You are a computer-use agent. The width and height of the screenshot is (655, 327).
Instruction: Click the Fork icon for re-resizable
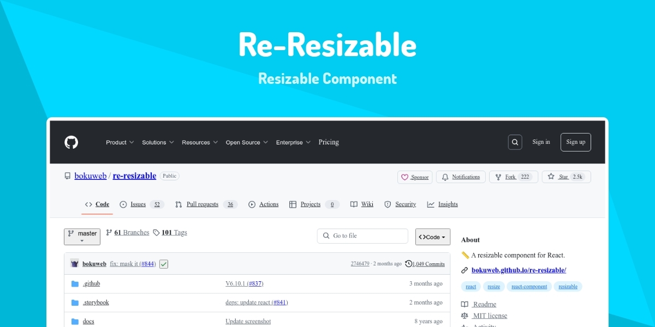click(x=498, y=177)
